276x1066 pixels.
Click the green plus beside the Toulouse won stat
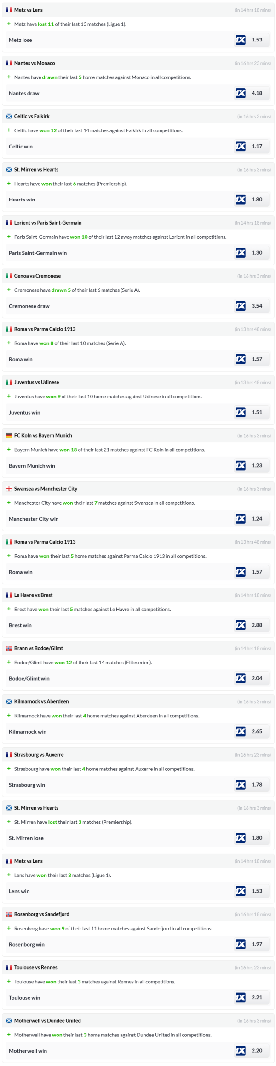(x=9, y=982)
